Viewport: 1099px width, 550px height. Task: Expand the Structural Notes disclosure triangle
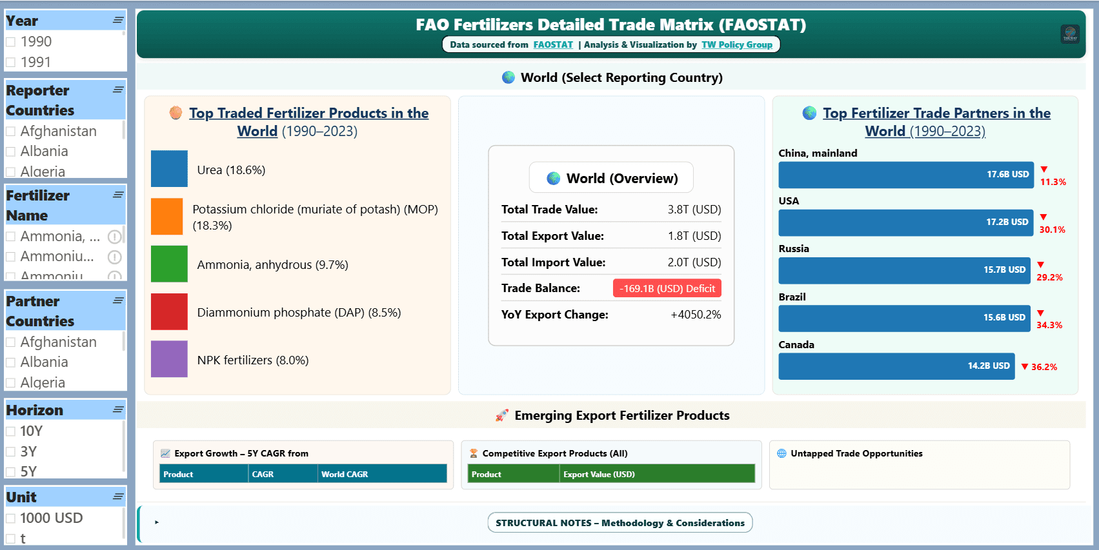point(156,522)
